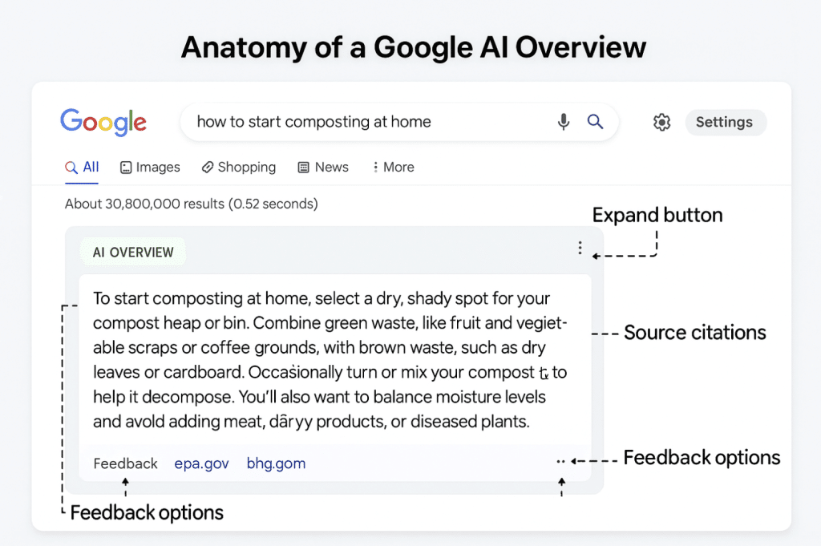The width and height of the screenshot is (821, 546).
Task: Open the epa.gov source link
Action: tap(202, 463)
